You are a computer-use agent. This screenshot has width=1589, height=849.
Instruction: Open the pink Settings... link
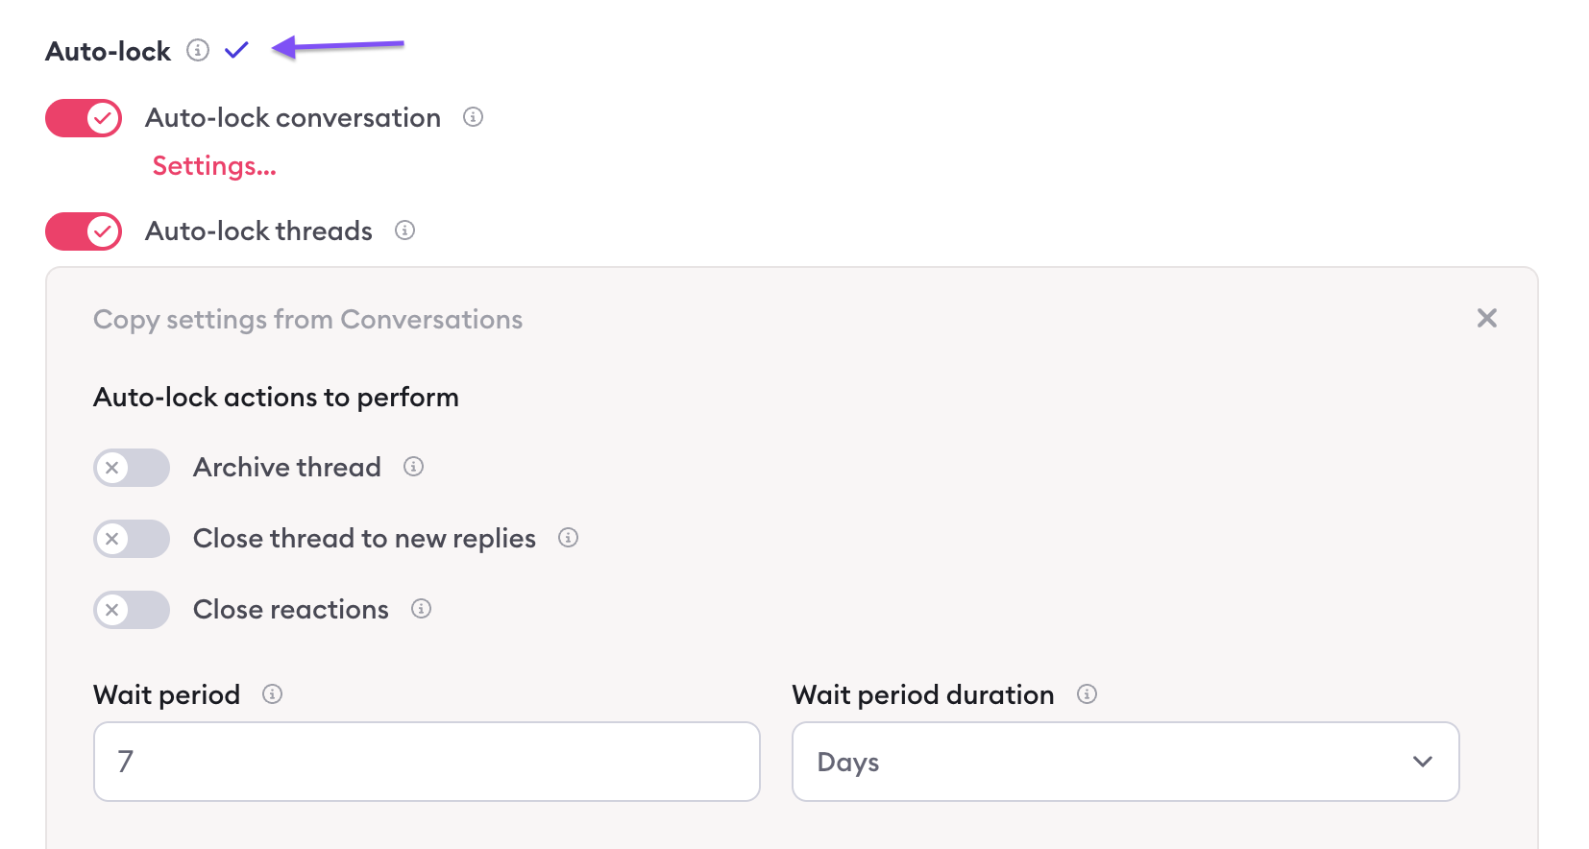pos(214,166)
